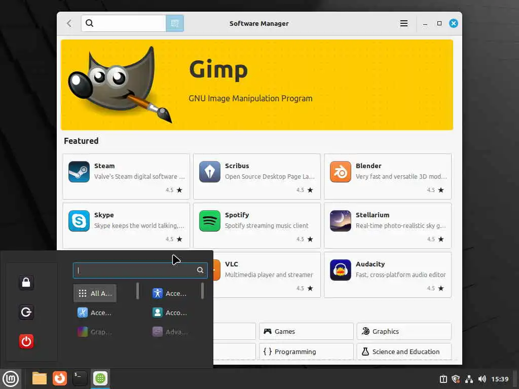Click the Games controller icon

(x=268, y=331)
